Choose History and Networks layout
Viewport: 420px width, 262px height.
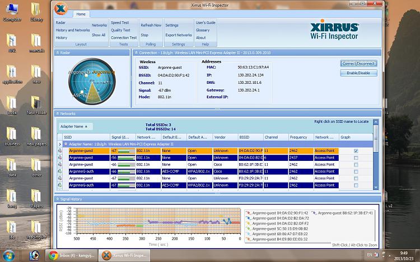[x=73, y=30]
